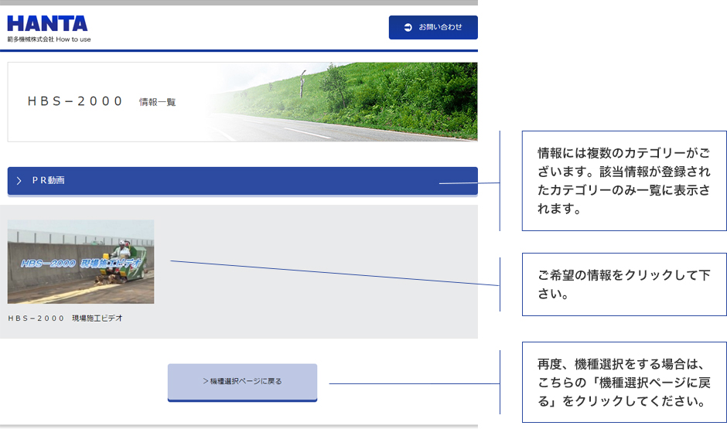Click the annotation ご希望の情報をクリックして下さい

pyautogui.click(x=623, y=284)
